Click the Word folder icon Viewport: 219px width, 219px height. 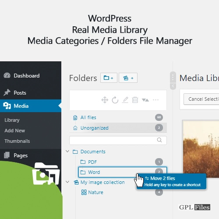point(83,172)
